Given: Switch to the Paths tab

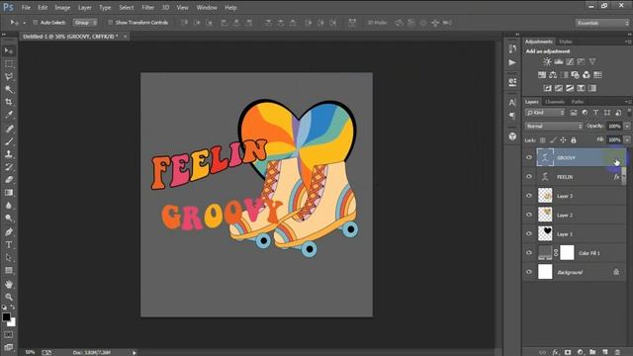Looking at the screenshot, I should 578,102.
